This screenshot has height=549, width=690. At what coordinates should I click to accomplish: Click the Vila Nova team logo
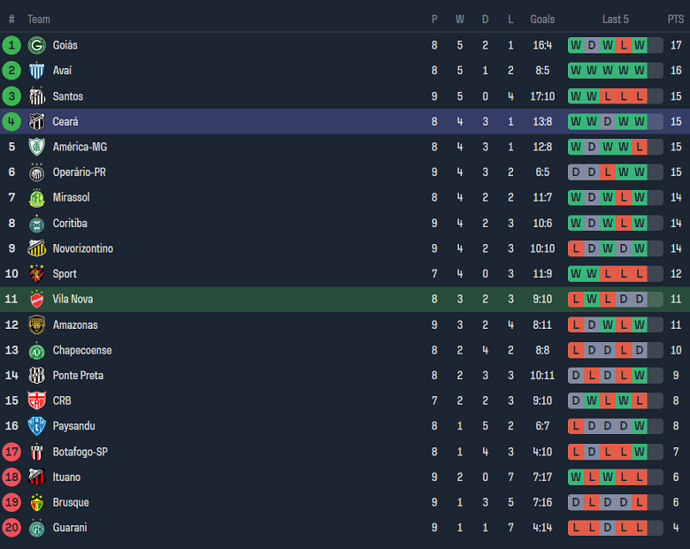(x=36, y=300)
